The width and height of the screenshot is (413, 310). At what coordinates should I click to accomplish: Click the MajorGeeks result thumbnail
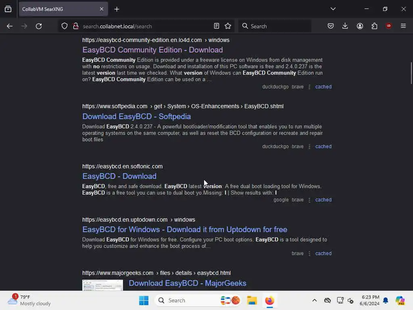pyautogui.click(x=102, y=285)
